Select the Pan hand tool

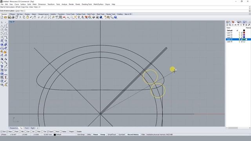tap(35, 17)
